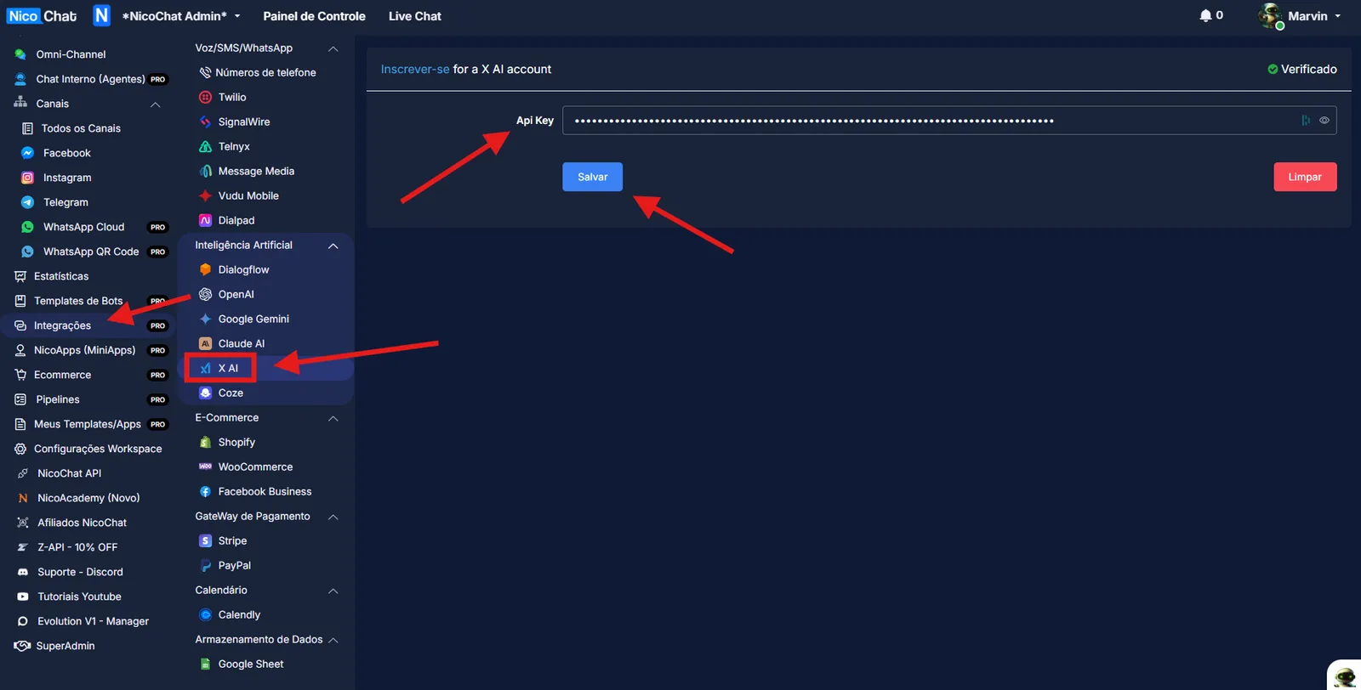The height and width of the screenshot is (690, 1361).
Task: Collapse the Canais sidebar group
Action: [x=156, y=105]
